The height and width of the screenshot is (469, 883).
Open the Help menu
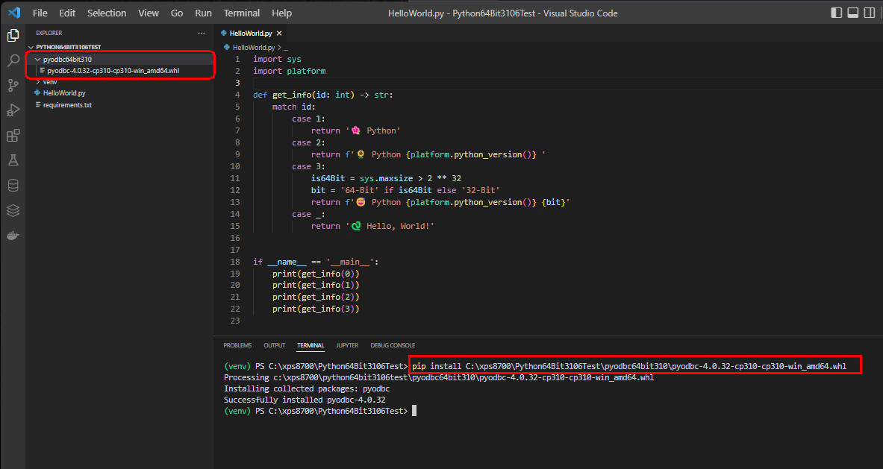281,13
